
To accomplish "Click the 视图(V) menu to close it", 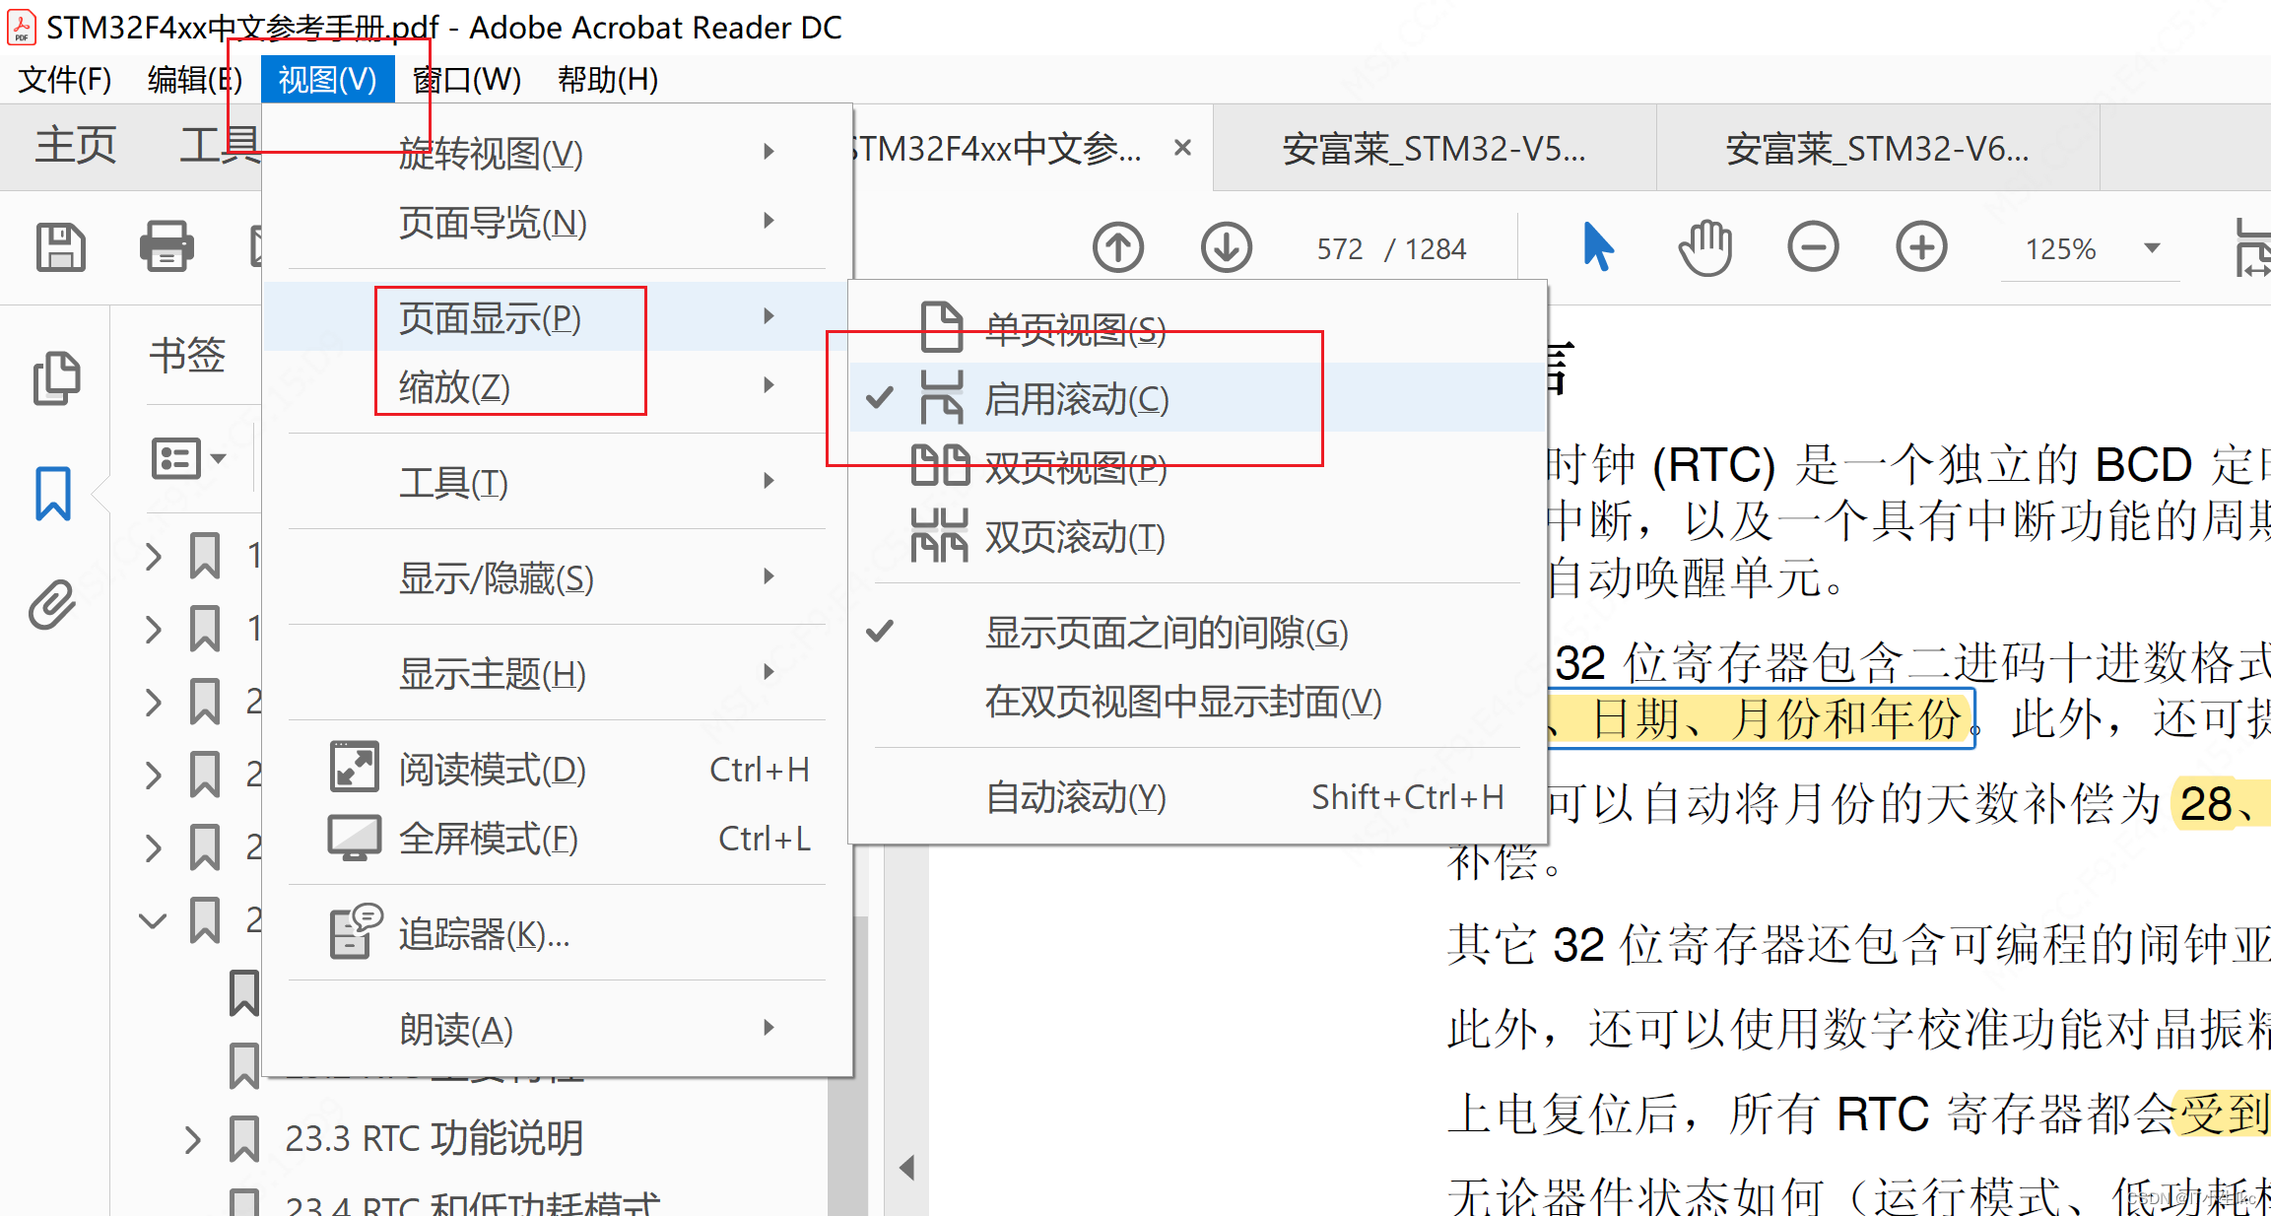I will 328,79.
